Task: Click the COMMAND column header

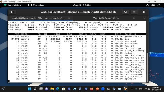Action: click(130, 34)
